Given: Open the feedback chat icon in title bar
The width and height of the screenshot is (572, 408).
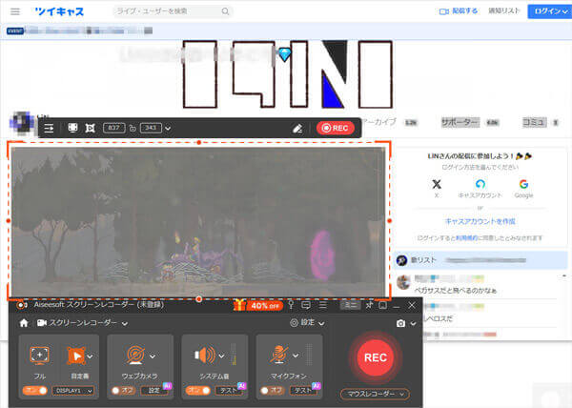Looking at the screenshot, I should click(306, 305).
